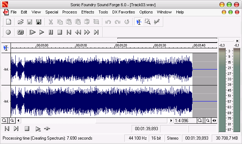Click the document icon beside File menu

(6, 12)
